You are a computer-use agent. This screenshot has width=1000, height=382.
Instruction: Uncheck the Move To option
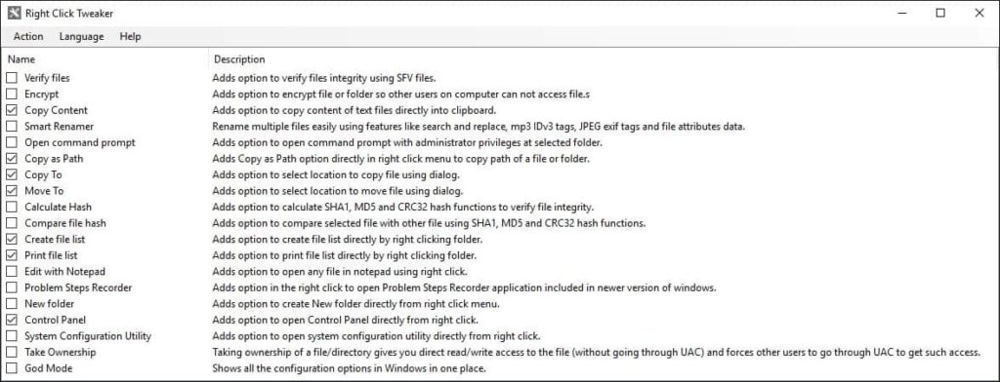click(12, 191)
